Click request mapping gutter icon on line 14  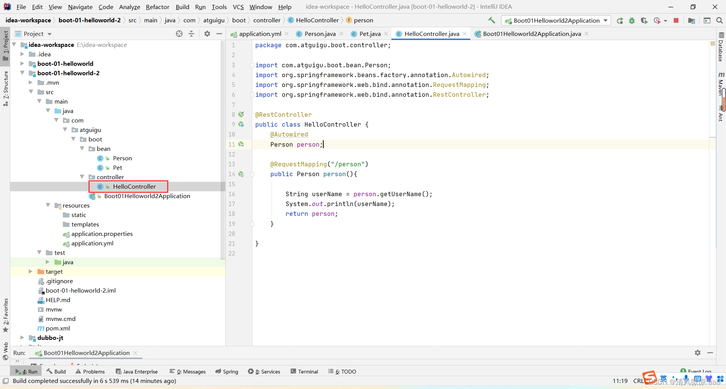tap(241, 174)
